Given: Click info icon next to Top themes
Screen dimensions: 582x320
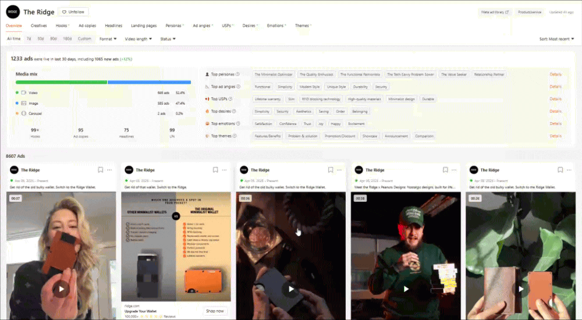Looking at the screenshot, I should (235, 136).
